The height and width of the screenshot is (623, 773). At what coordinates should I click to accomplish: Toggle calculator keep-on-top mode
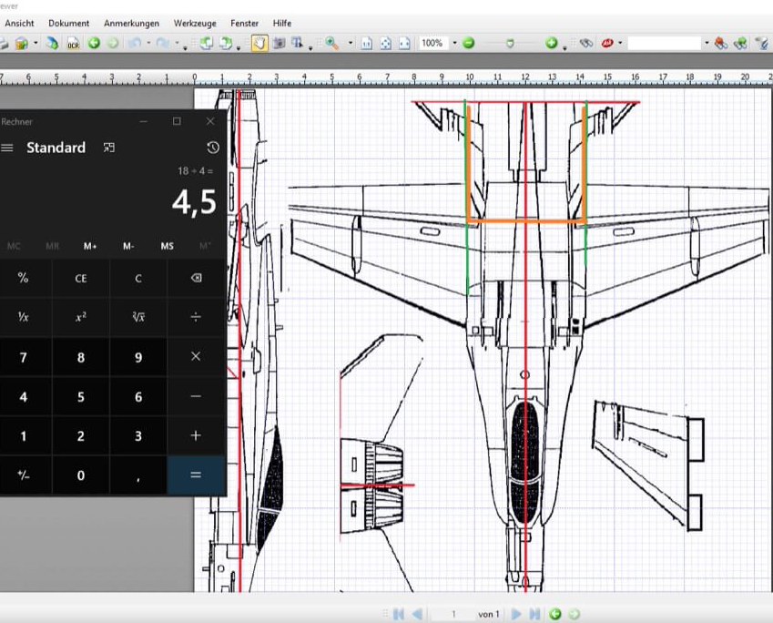(x=109, y=148)
